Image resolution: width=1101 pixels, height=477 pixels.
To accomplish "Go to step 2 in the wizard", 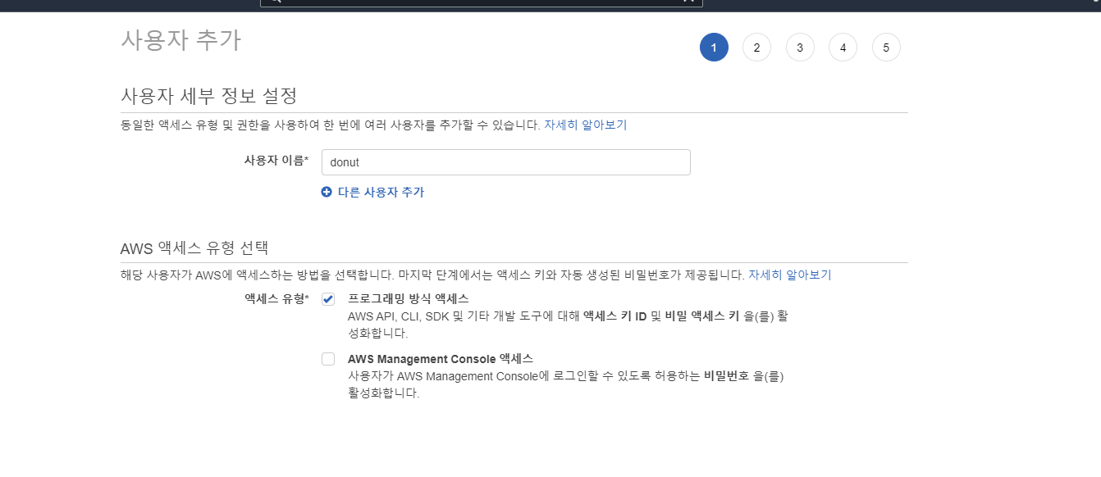I will [x=756, y=48].
